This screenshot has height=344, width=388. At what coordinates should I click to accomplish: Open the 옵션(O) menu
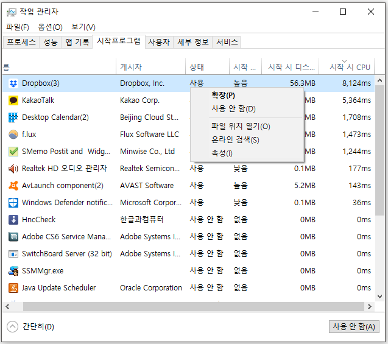50,27
